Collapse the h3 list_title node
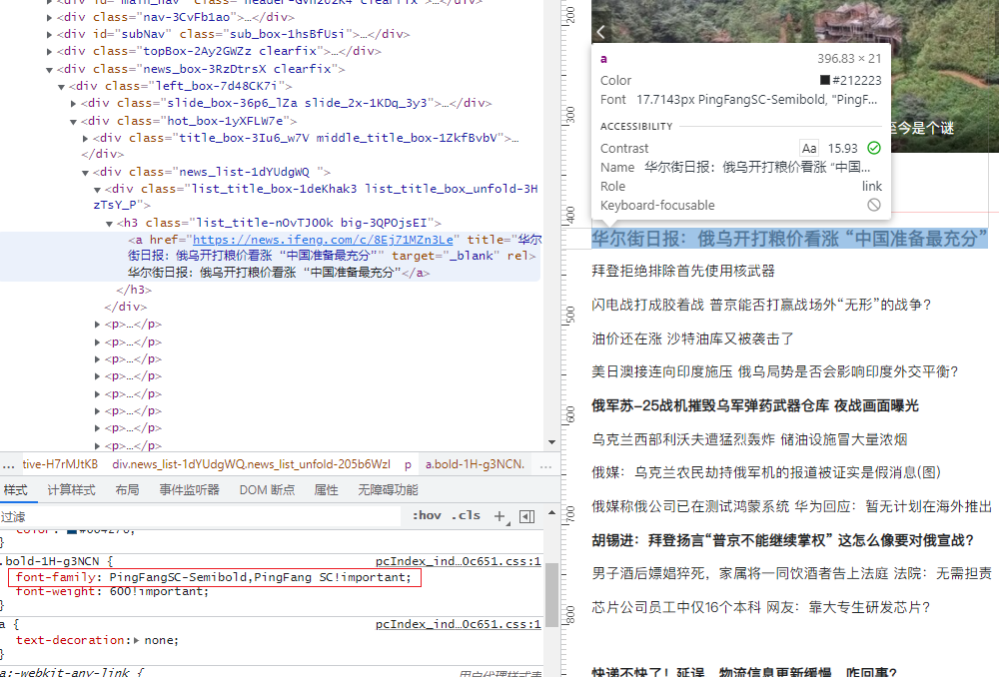The height and width of the screenshot is (677, 999). pyautogui.click(x=110, y=224)
